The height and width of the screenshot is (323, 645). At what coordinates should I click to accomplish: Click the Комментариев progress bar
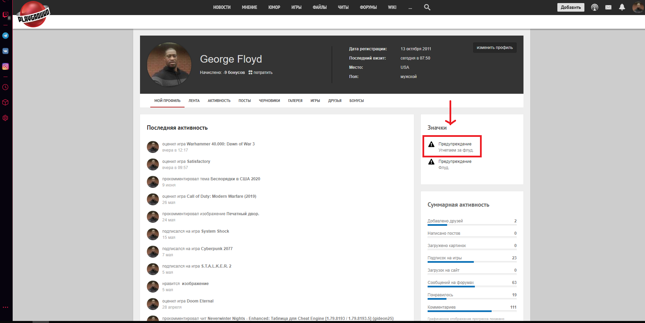coord(472,311)
